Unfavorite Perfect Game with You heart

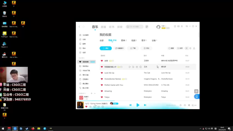(x=102, y=85)
